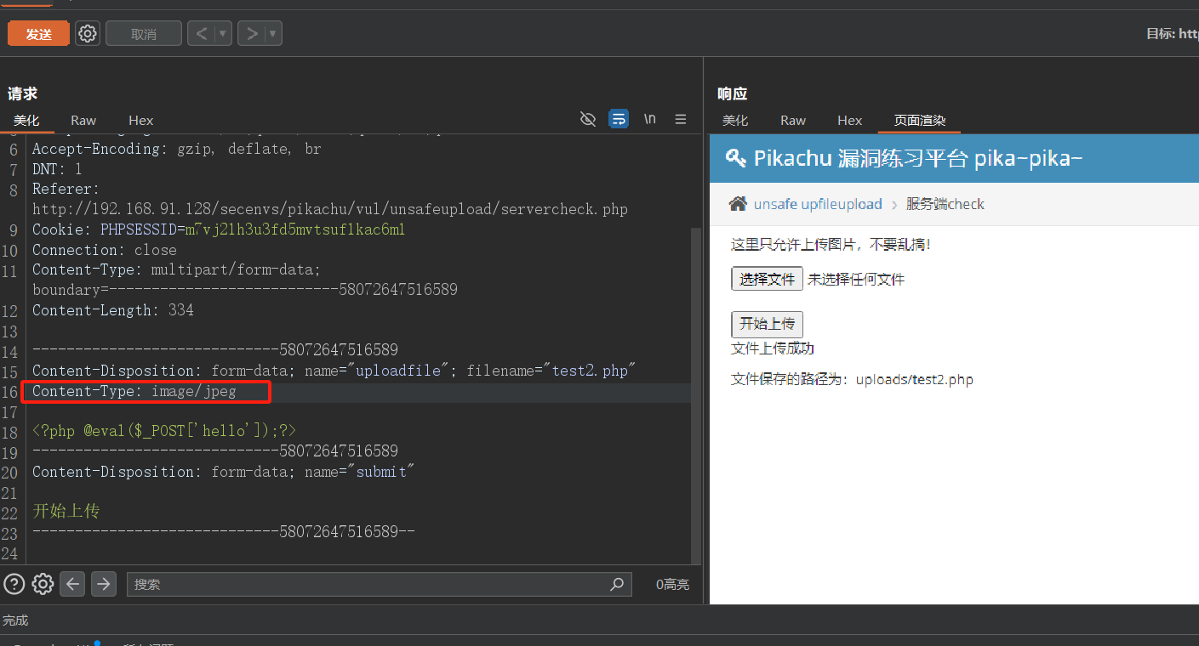This screenshot has width=1199, height=646.
Task: Select response 页面渲染 render tab
Action: point(919,121)
